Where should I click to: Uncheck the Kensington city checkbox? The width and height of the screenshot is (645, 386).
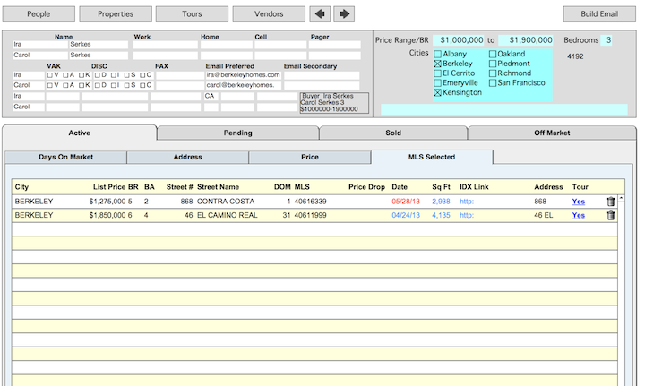pos(437,92)
